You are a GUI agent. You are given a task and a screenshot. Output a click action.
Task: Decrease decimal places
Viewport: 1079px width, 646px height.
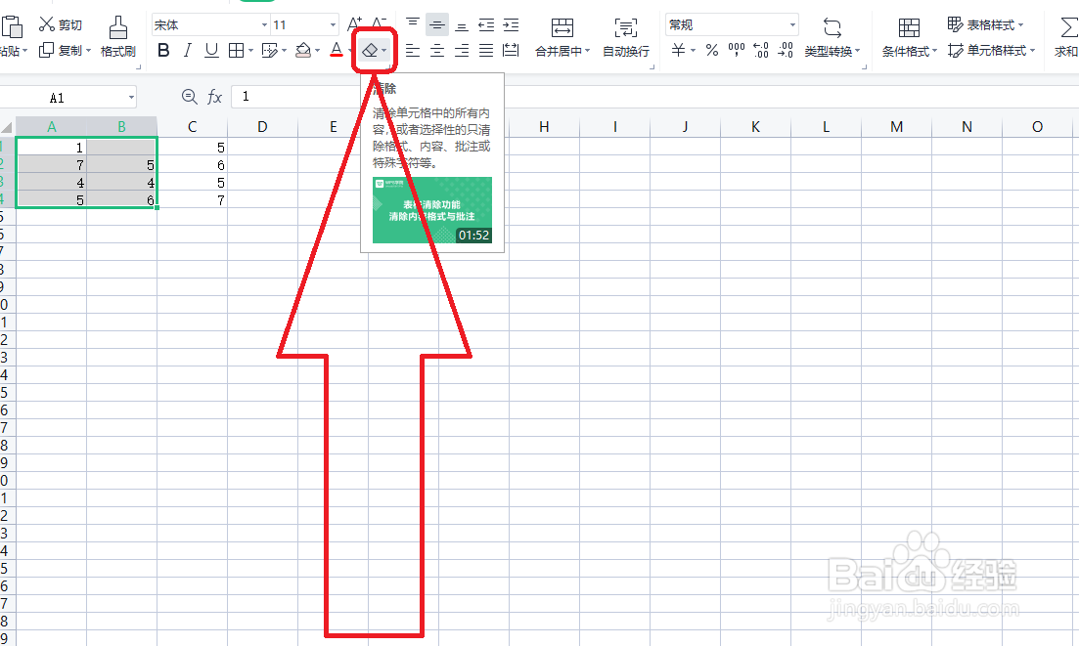[786, 50]
